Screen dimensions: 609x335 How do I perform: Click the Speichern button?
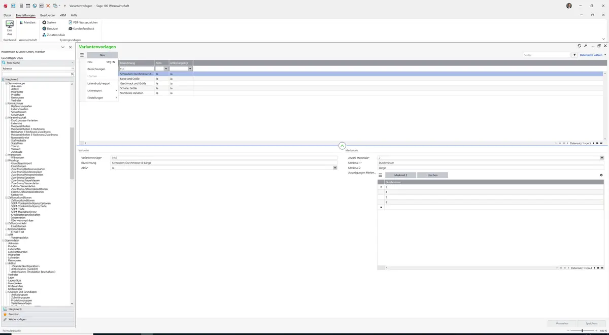tap(591, 323)
